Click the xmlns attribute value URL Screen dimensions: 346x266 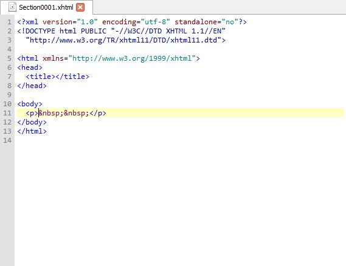coord(132,58)
